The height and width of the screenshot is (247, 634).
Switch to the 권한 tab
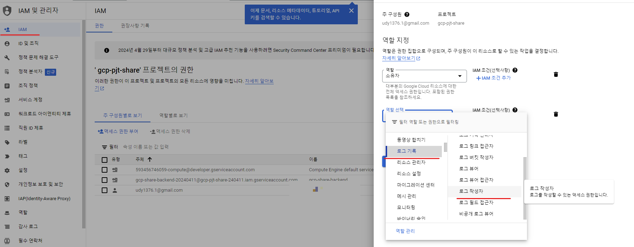coord(99,26)
